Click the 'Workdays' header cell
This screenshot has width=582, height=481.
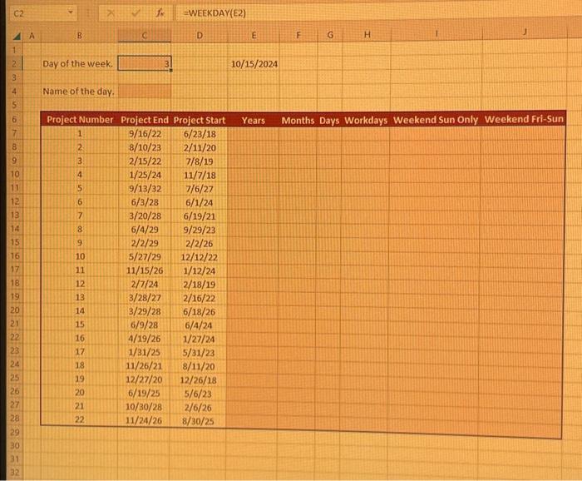click(366, 121)
